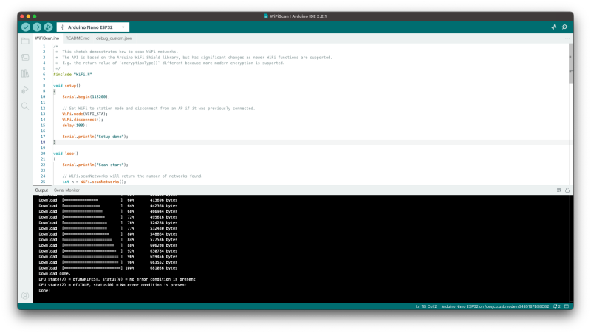Open the Library Manager sidebar icon

(25, 73)
